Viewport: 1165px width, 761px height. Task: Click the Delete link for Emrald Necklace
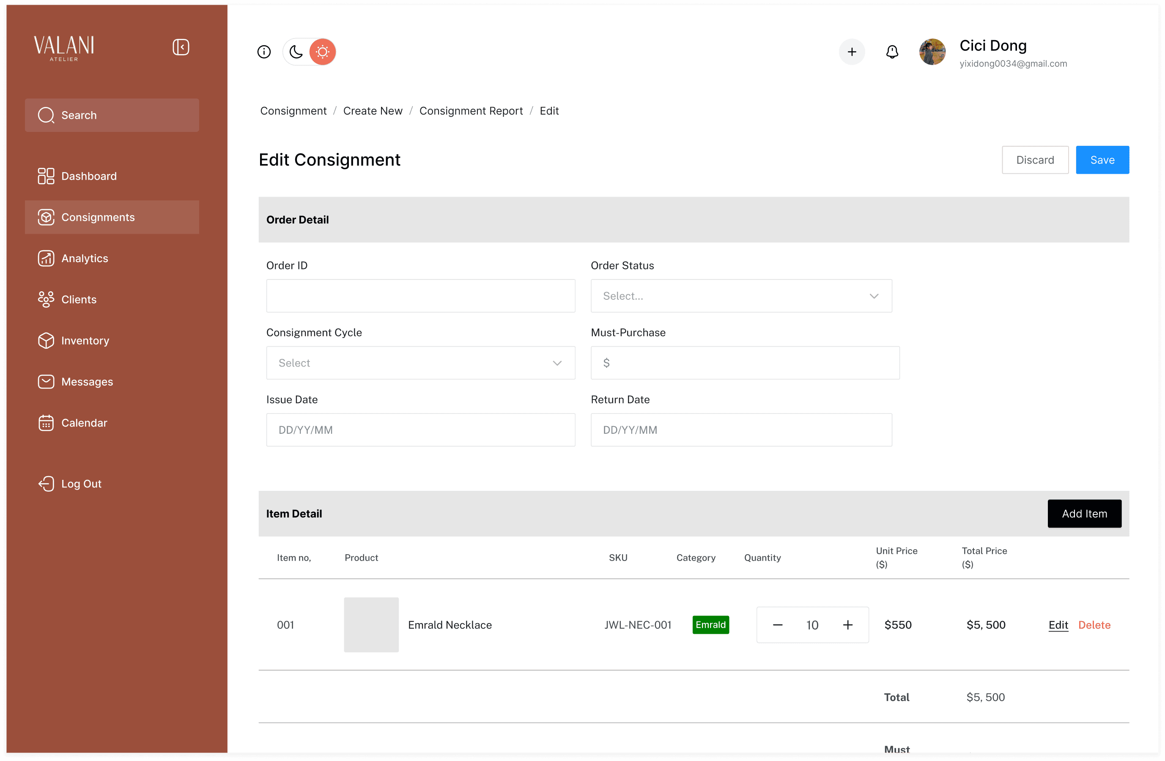tap(1094, 625)
